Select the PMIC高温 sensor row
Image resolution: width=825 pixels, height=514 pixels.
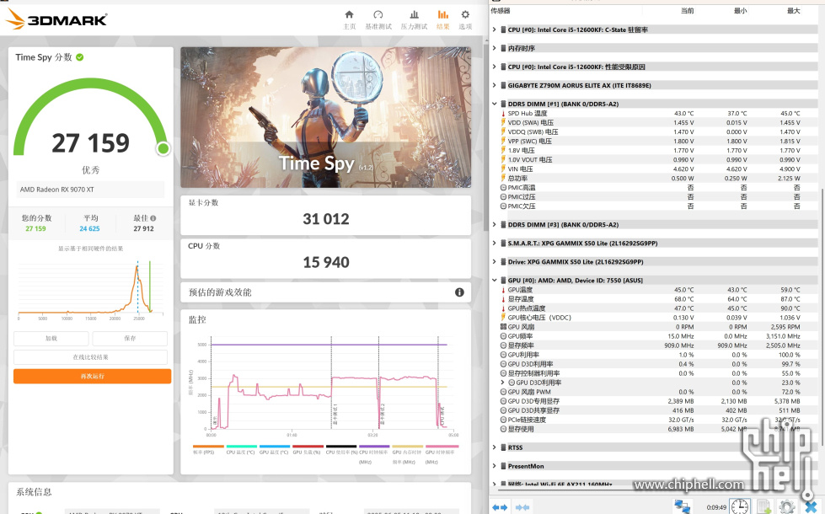653,187
